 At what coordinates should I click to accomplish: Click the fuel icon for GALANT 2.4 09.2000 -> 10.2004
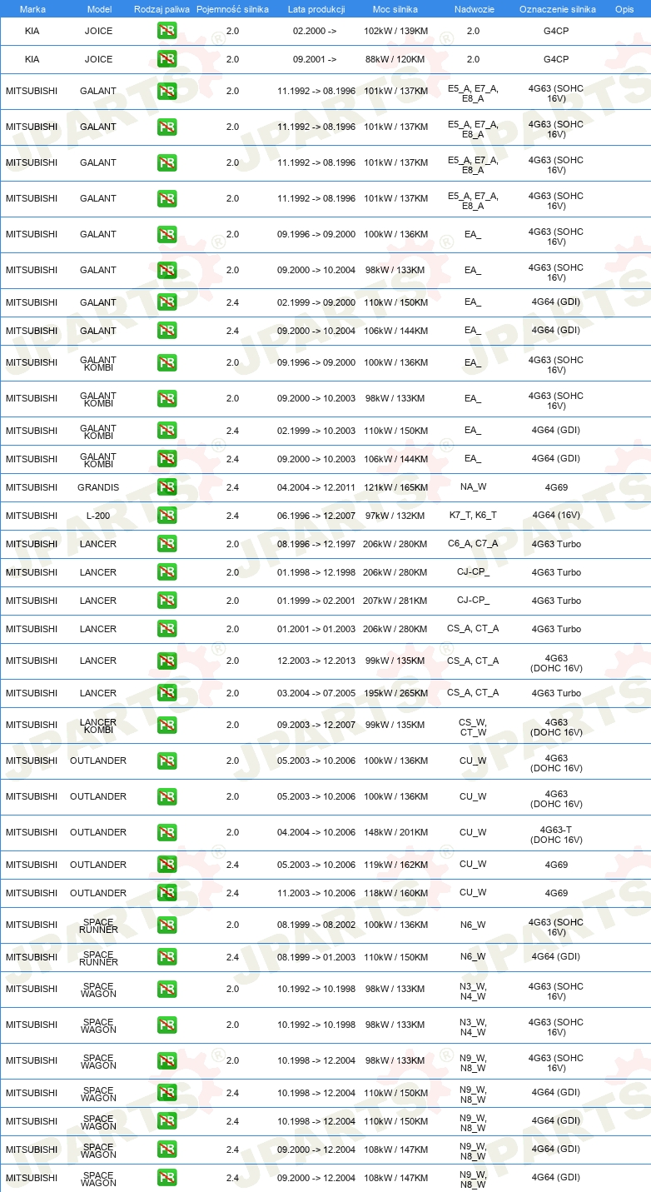click(x=166, y=331)
